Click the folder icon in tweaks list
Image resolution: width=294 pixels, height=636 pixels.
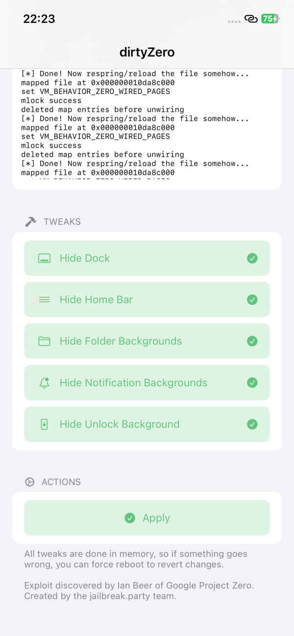tap(44, 341)
